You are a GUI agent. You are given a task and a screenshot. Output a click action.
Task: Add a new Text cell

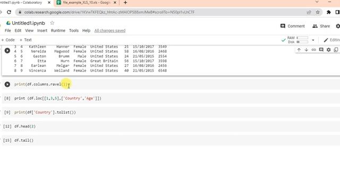tap(25, 40)
